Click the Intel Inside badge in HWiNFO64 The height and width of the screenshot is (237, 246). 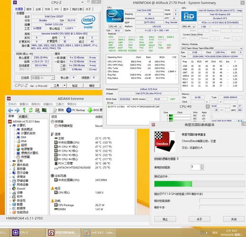tap(115, 16)
